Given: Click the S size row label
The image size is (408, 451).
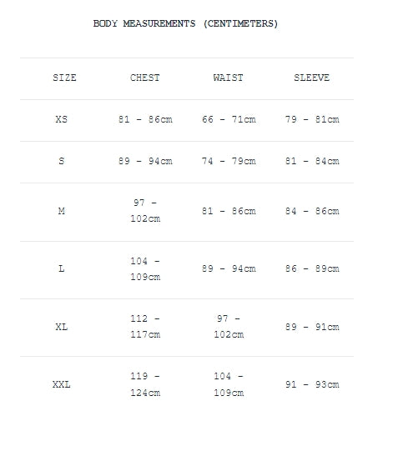Looking at the screenshot, I should (x=62, y=161).
